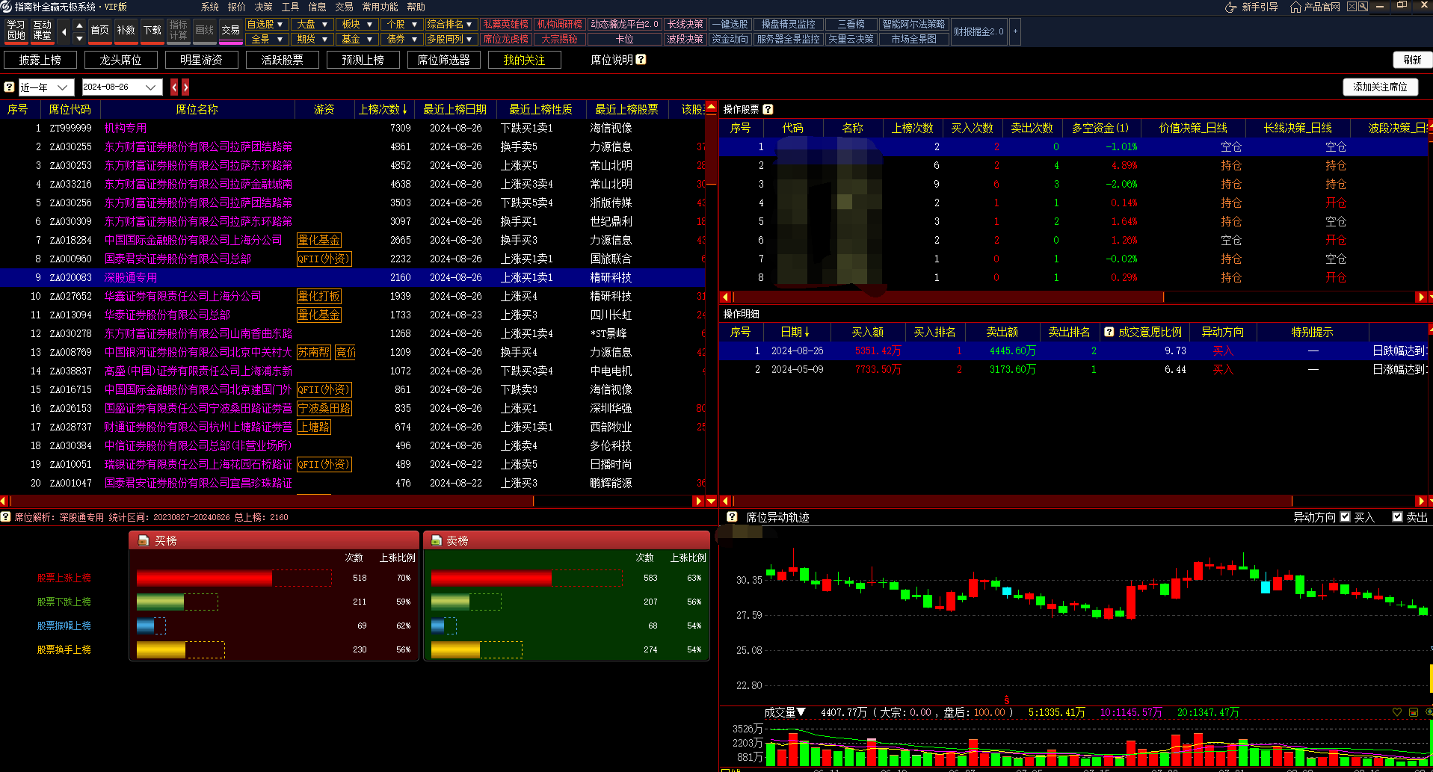Open the 成交量 indicator dropdown

[x=801, y=712]
